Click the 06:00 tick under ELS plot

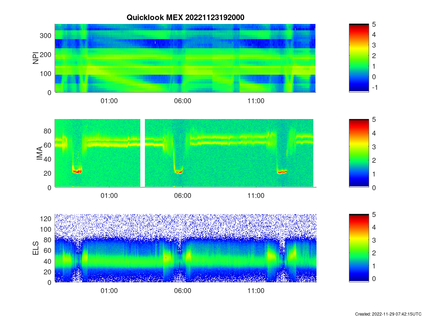pyautogui.click(x=183, y=291)
